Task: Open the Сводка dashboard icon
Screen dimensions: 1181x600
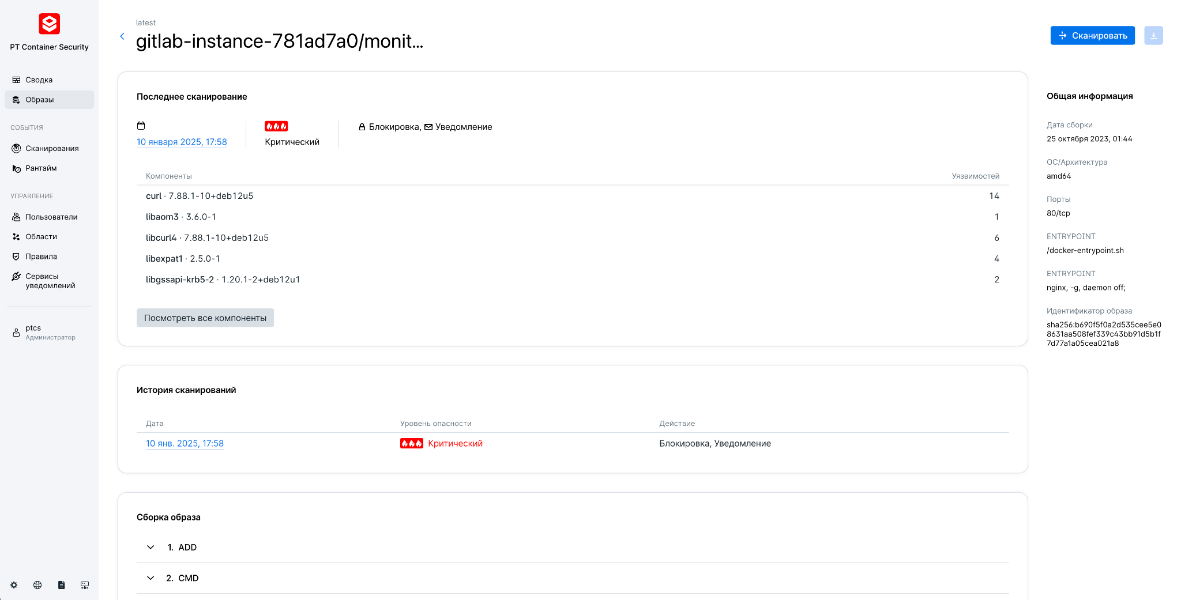Action: [16, 80]
